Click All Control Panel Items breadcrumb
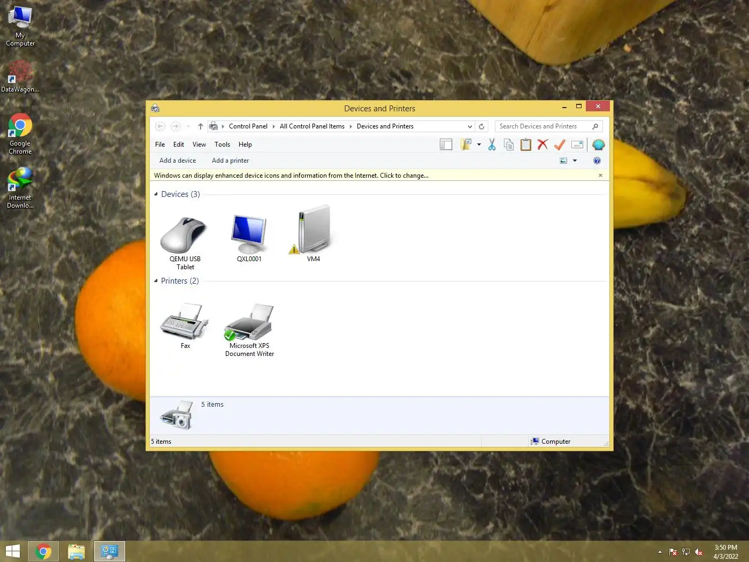 click(x=312, y=126)
